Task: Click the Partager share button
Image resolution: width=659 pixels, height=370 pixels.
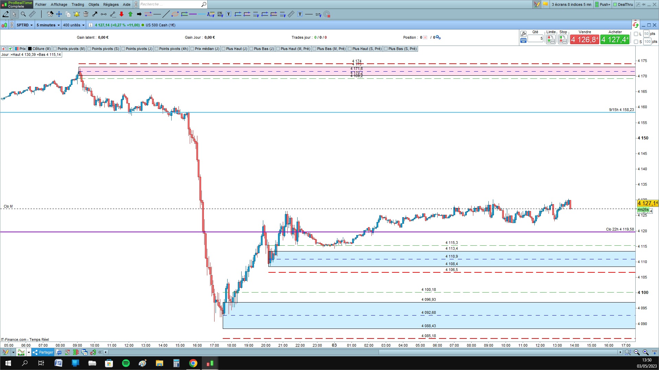Action: click(43, 352)
